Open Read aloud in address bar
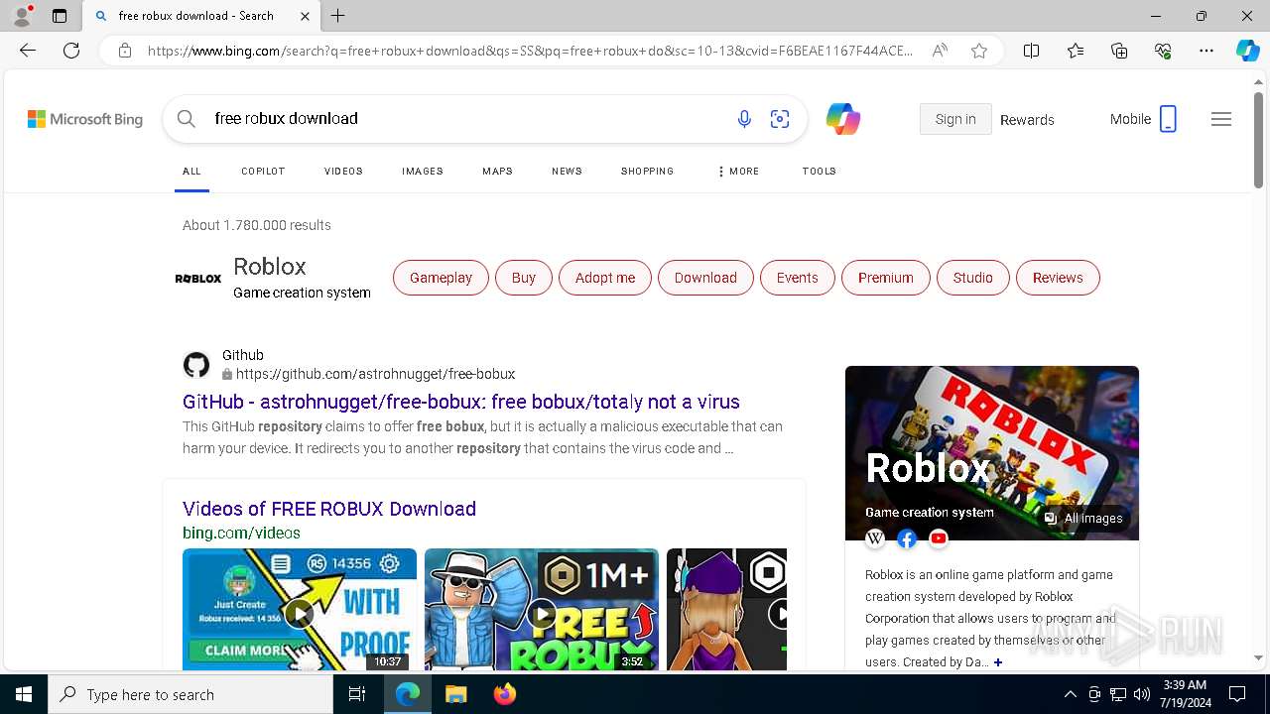The height and width of the screenshot is (714, 1270). coord(939,51)
